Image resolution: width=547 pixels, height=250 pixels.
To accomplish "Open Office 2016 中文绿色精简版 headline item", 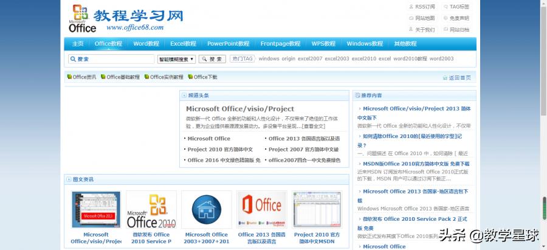I will coord(224,160).
